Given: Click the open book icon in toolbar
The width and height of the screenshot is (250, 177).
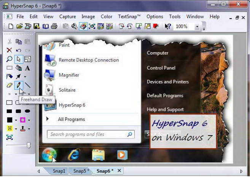Looking at the screenshot, I should 45,26.
